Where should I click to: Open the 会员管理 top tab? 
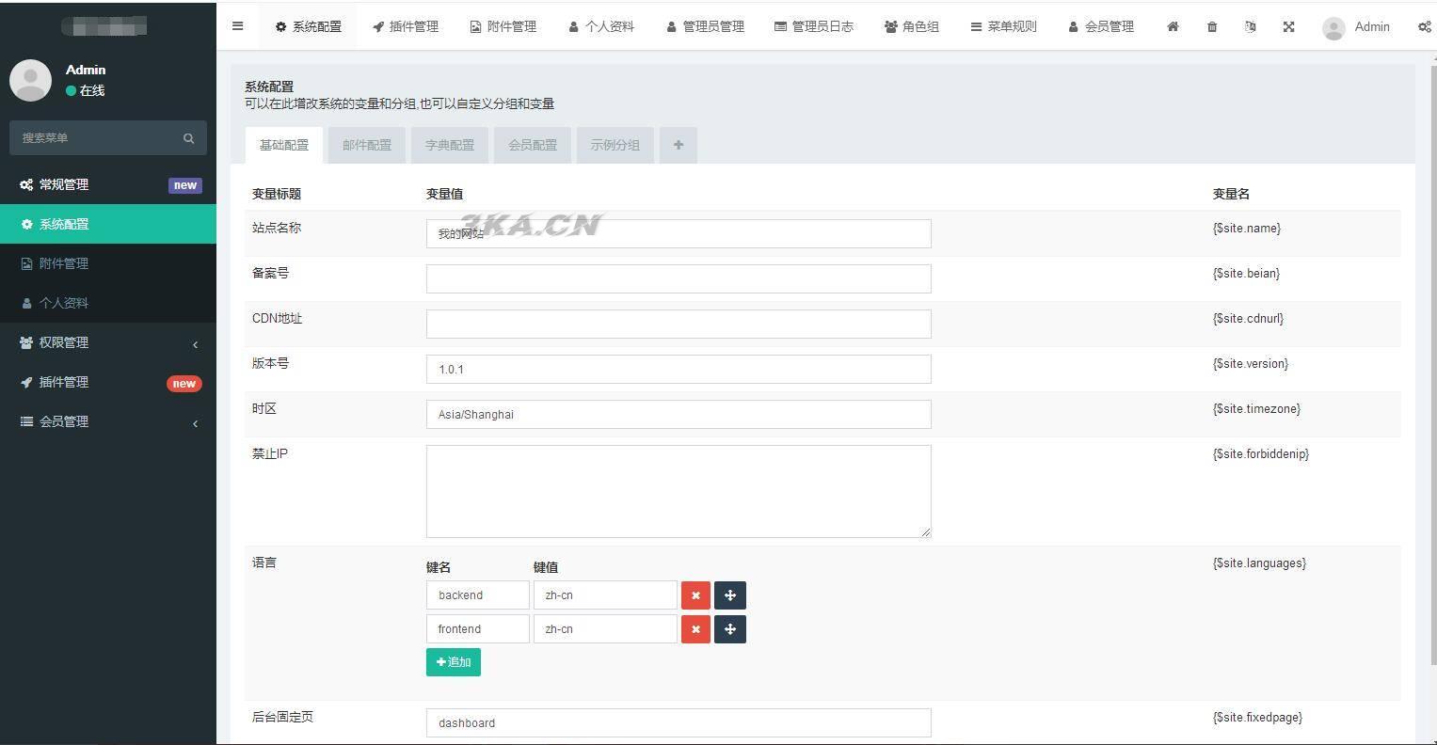coord(1101,26)
